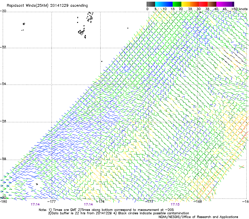Click the '-28' latitude axis label
This screenshot has width=249, height=219.
pyautogui.click(x=3, y=159)
